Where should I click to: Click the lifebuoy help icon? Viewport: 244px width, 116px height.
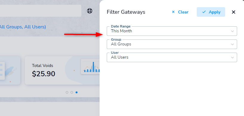[x=89, y=11]
